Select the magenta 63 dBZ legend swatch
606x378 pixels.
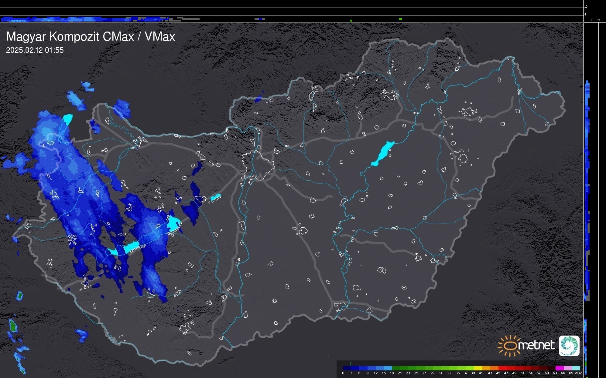click(x=559, y=368)
